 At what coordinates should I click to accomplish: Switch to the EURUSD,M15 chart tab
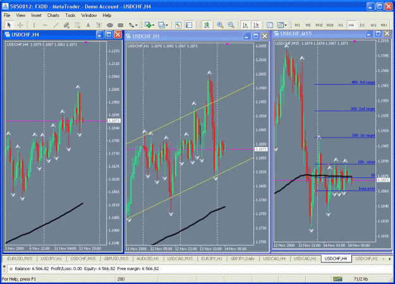point(20,259)
